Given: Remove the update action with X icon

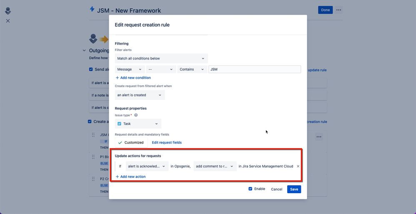Looking at the screenshot, I should [x=298, y=166].
